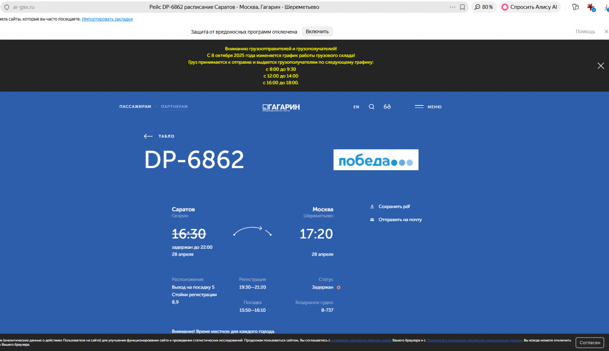
Task: Select the ПАРТНЕРАМ tab
Action: point(174,107)
